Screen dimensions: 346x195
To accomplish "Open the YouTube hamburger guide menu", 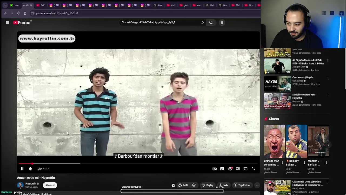I will (x=7, y=22).
